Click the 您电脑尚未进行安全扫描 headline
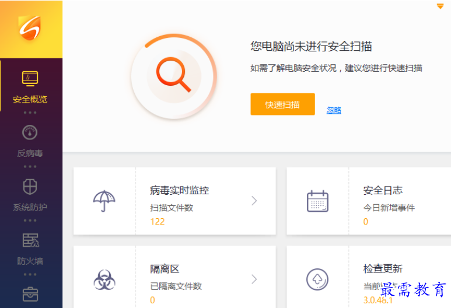 311,46
